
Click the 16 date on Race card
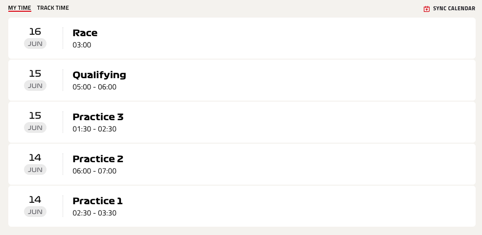35,31
